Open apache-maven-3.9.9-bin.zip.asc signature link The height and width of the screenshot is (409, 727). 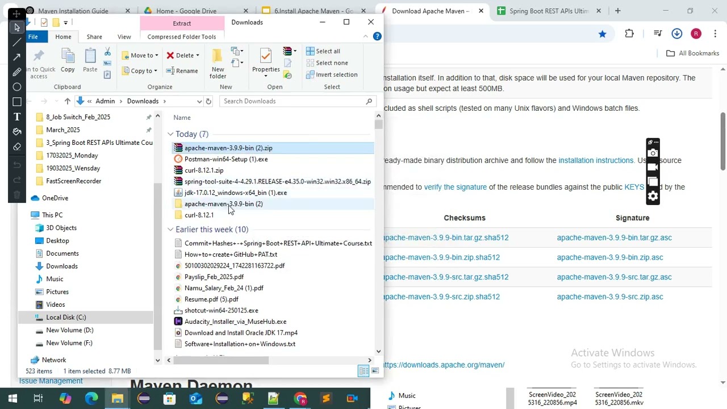pyautogui.click(x=609, y=257)
